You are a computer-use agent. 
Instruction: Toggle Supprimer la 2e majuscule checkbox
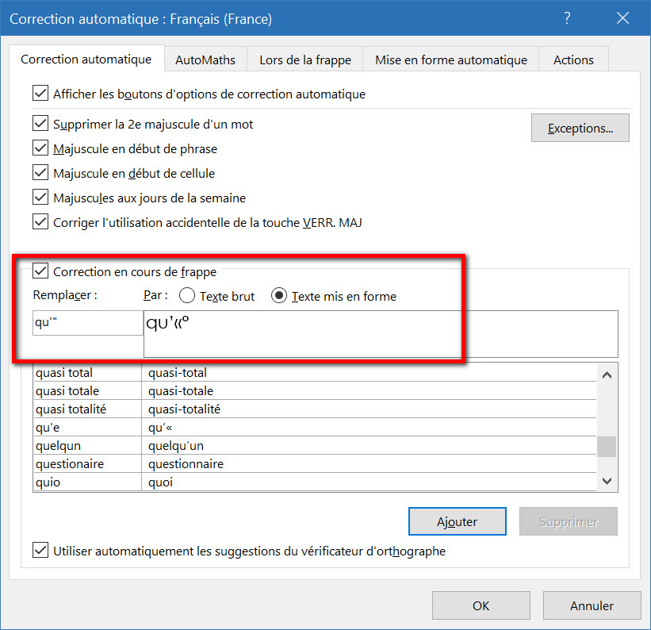40,124
